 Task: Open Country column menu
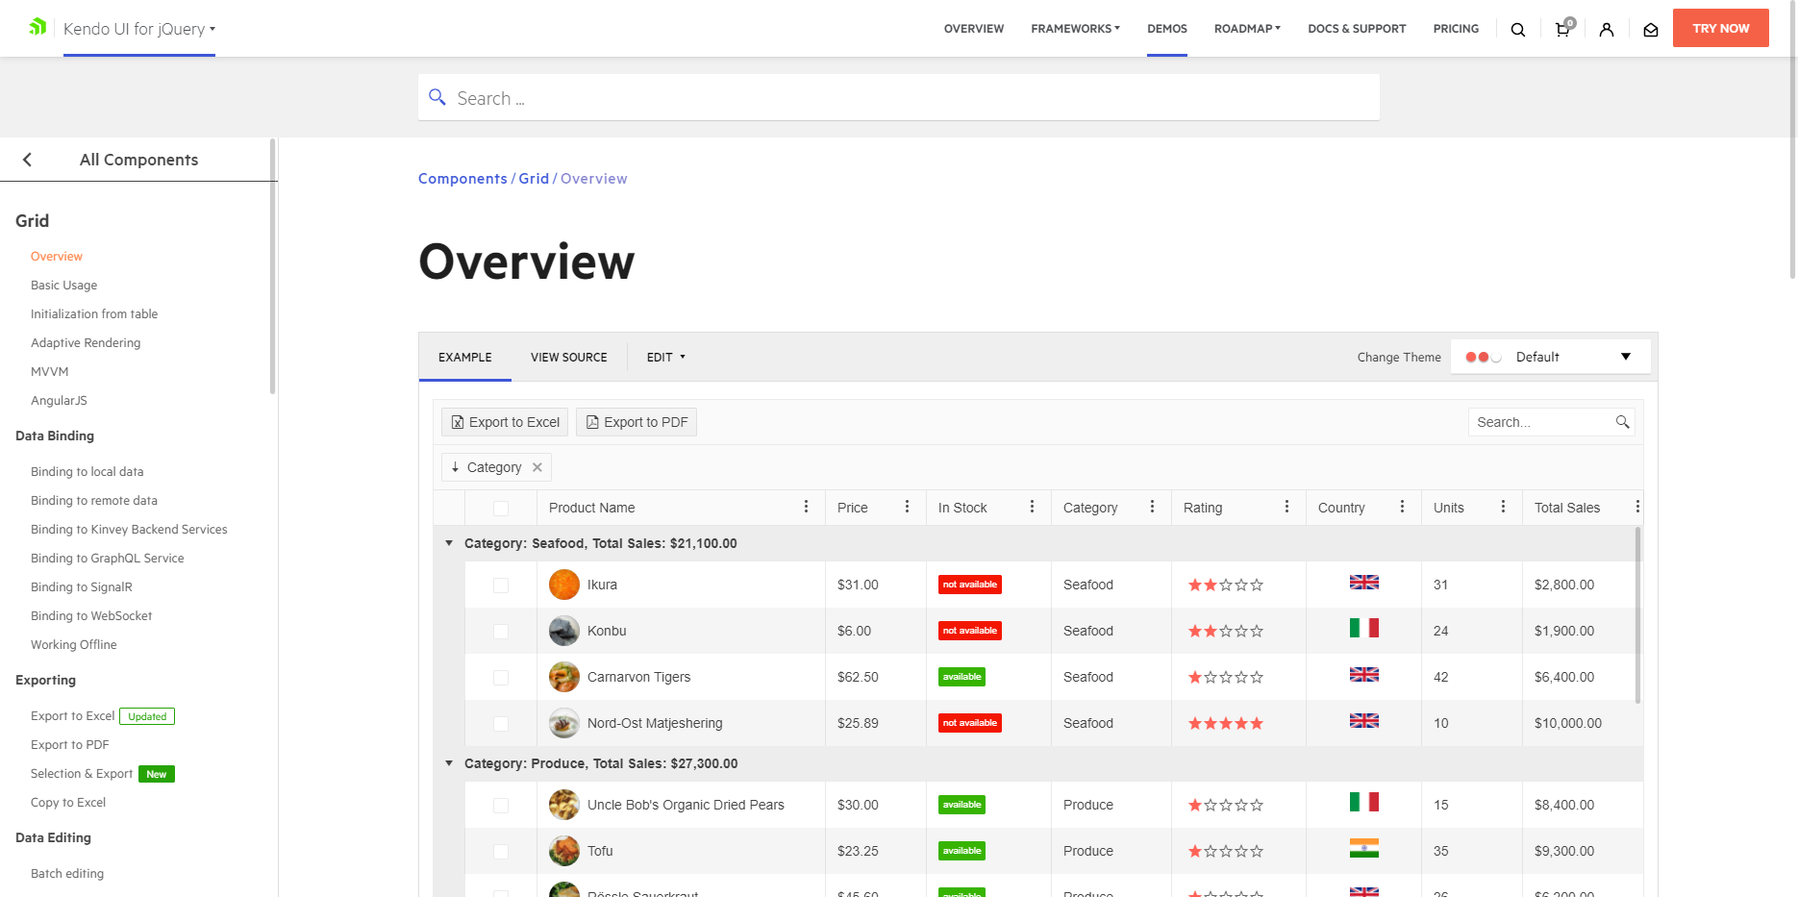tap(1402, 507)
